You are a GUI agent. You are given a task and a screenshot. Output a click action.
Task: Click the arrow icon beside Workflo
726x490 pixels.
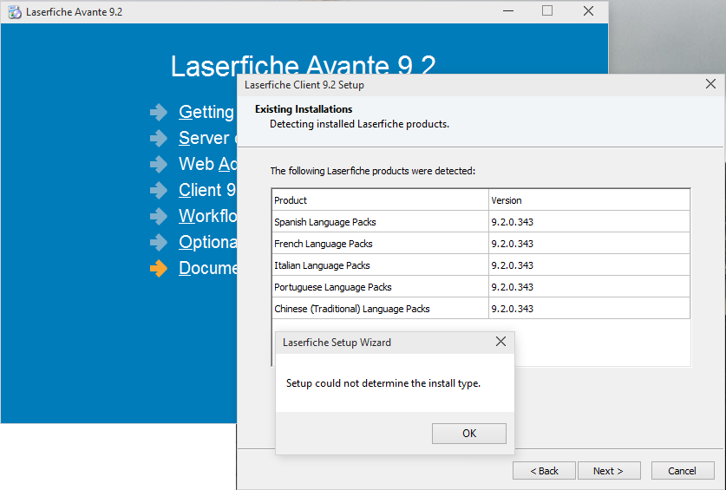[159, 217]
